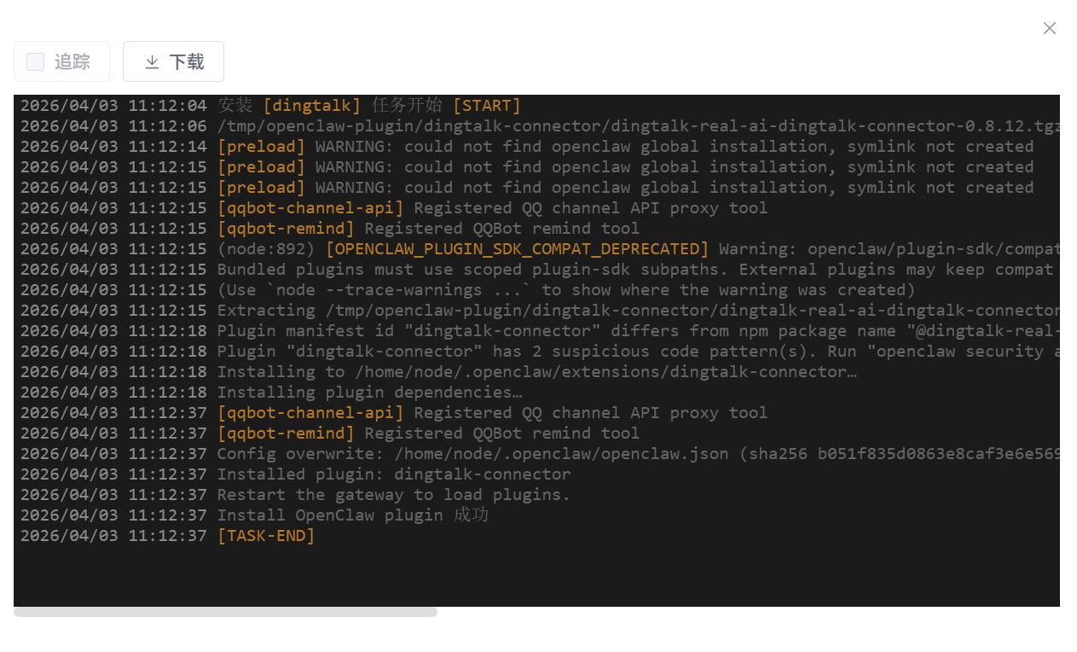Click the "Install OpenClaw plugin 成功" line
The image size is (1077, 652).
point(352,515)
